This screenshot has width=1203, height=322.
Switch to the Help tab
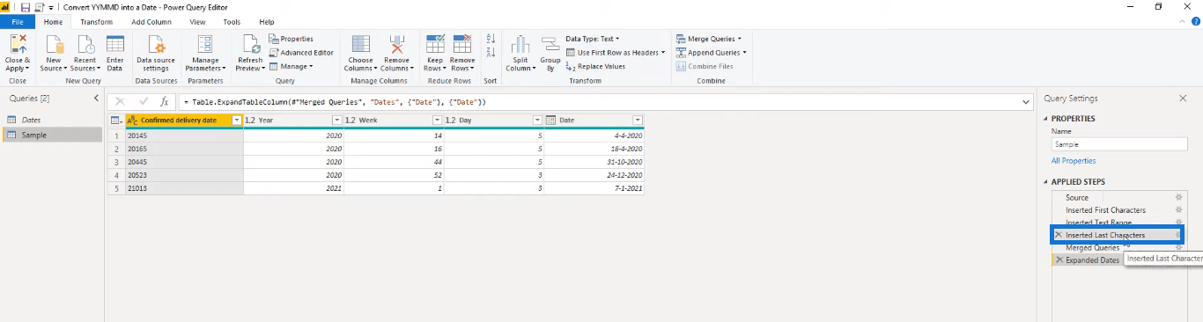point(266,21)
